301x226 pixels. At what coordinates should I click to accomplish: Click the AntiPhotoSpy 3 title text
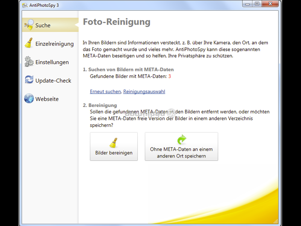point(44,5)
